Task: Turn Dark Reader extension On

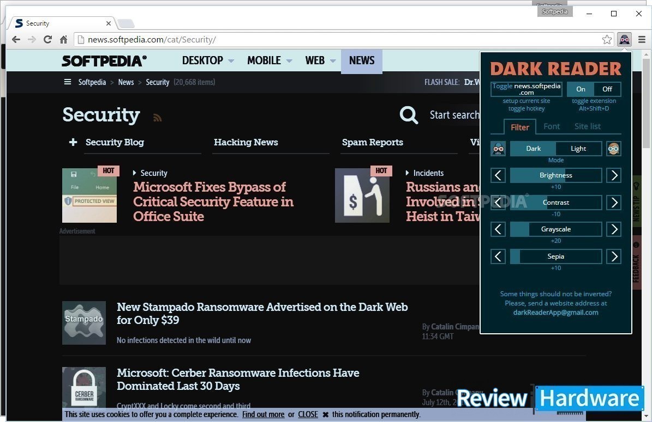Action: pyautogui.click(x=581, y=89)
